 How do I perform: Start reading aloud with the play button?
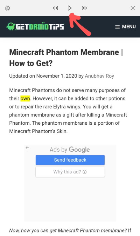(x=69, y=8)
